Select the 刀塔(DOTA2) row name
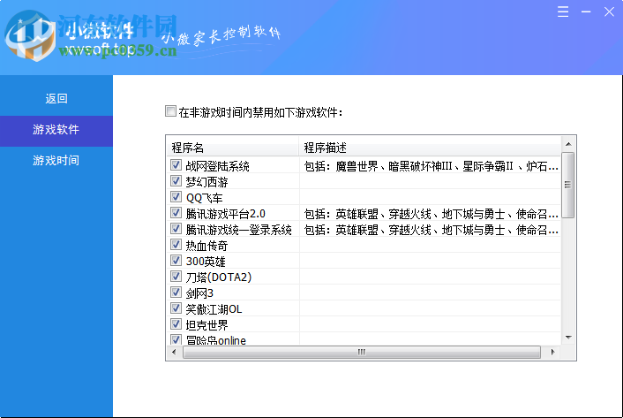623x418 pixels. (x=219, y=277)
